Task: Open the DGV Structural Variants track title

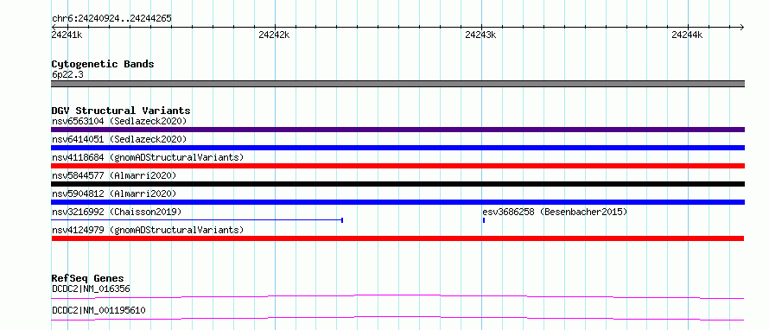Action: click(121, 111)
